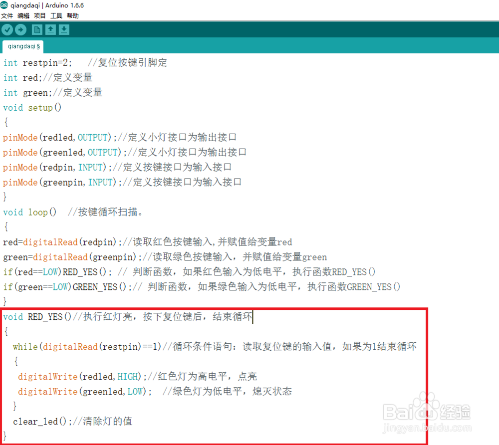Save the sketch using the down-arrow Save icon
Image resolution: width=499 pixels, height=445 pixels.
coord(64,29)
